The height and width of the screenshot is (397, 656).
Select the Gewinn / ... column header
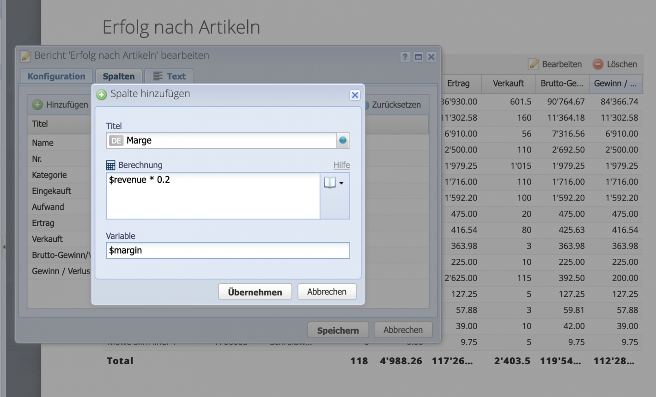click(x=616, y=84)
